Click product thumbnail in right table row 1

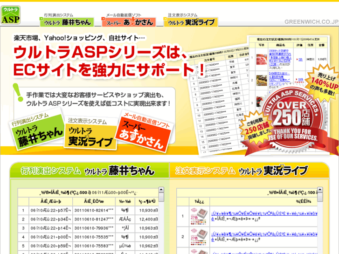[199, 216]
